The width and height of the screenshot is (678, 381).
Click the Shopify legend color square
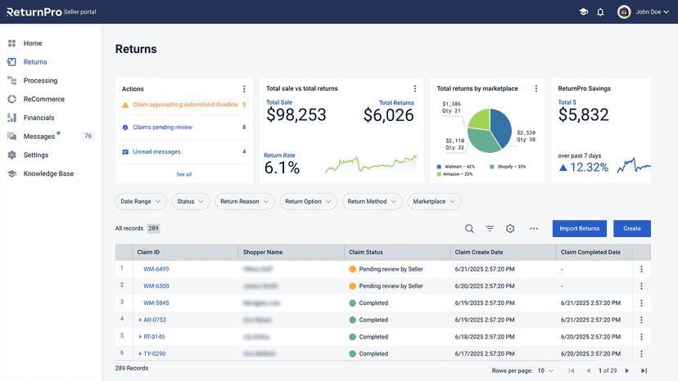tap(491, 167)
